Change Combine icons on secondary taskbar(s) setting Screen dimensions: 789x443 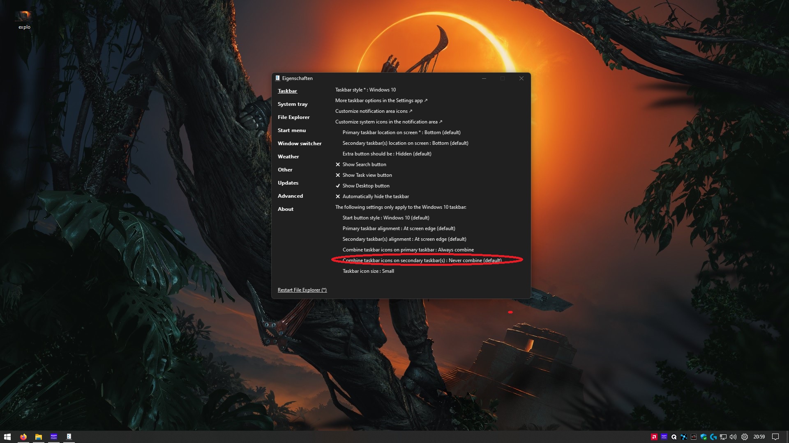coord(422,260)
